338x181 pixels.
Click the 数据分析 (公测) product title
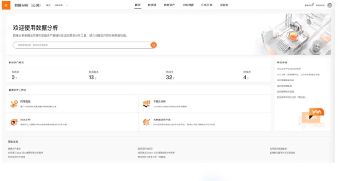pyautogui.click(x=28, y=5)
